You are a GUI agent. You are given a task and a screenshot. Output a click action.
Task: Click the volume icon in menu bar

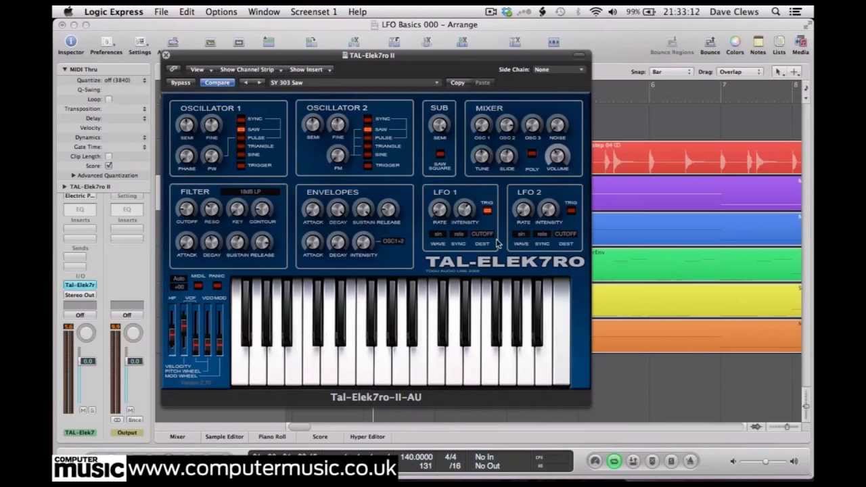click(x=612, y=11)
